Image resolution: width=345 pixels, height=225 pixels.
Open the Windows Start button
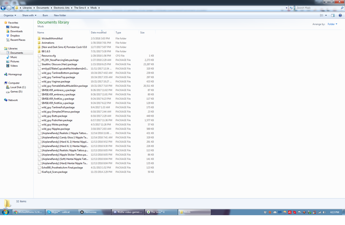click(x=6, y=212)
